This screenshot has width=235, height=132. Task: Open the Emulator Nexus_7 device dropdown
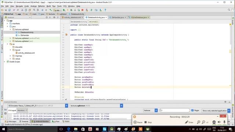pyautogui.click(x=66, y=106)
